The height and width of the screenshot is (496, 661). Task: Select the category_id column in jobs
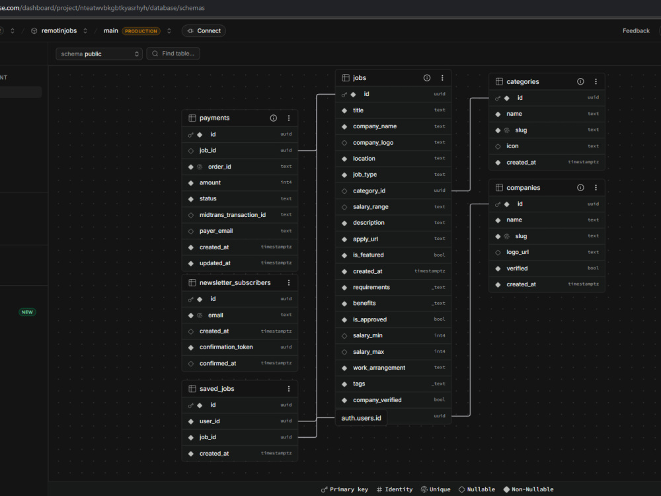393,190
